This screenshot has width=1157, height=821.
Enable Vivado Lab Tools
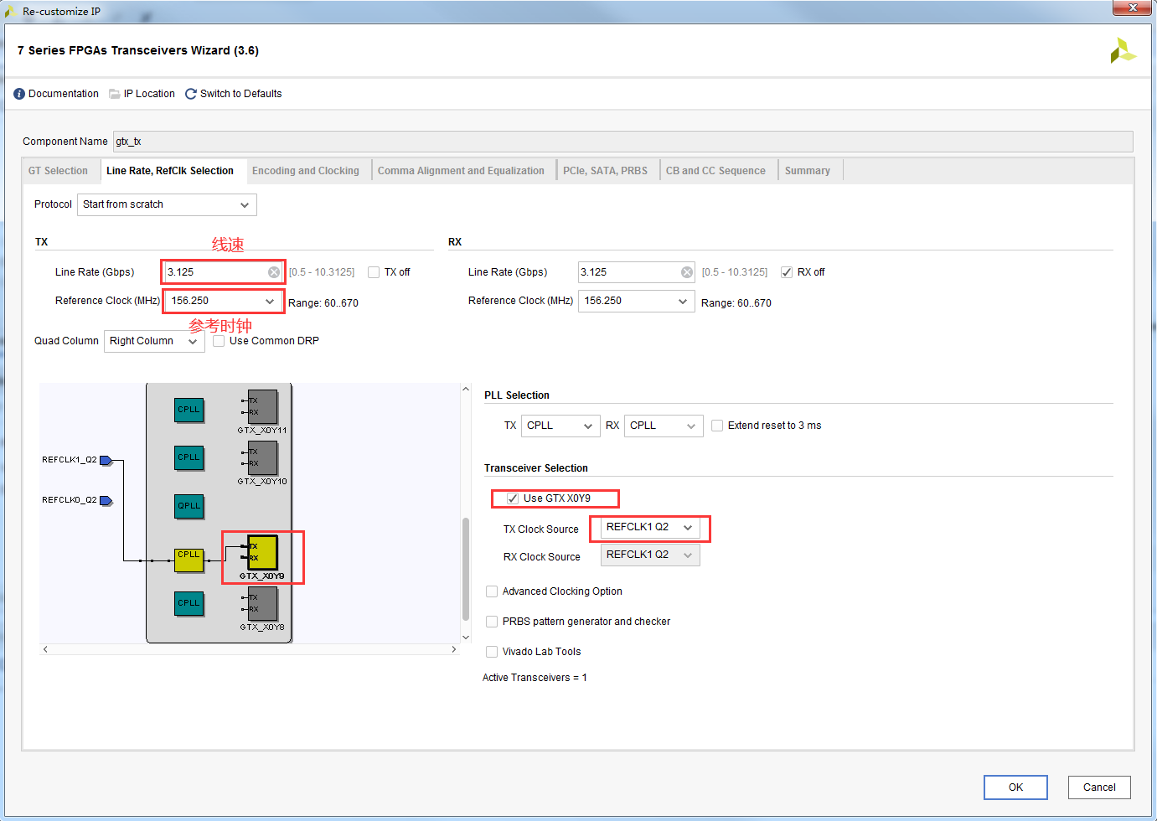tap(492, 652)
